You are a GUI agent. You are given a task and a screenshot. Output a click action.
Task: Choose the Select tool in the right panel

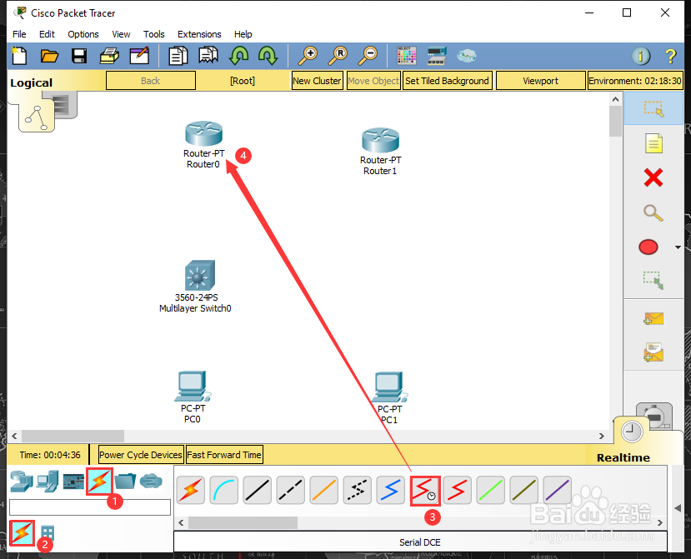coord(653,108)
